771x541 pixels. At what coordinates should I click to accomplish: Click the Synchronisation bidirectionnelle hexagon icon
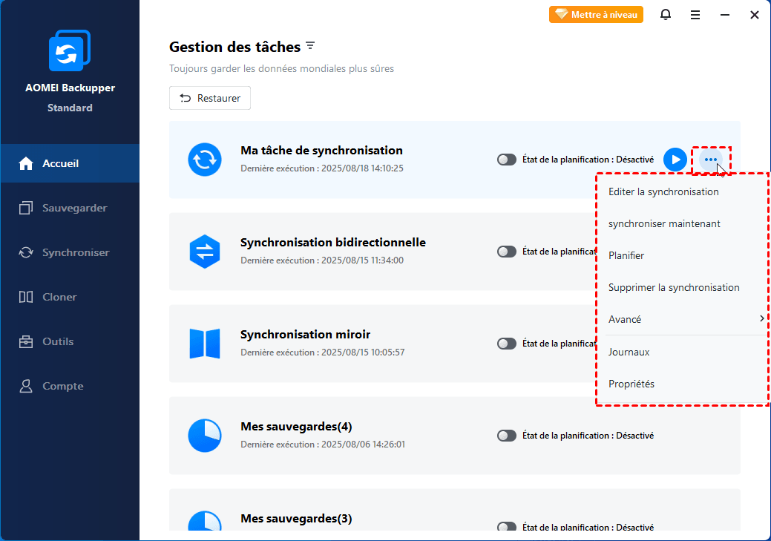(205, 252)
